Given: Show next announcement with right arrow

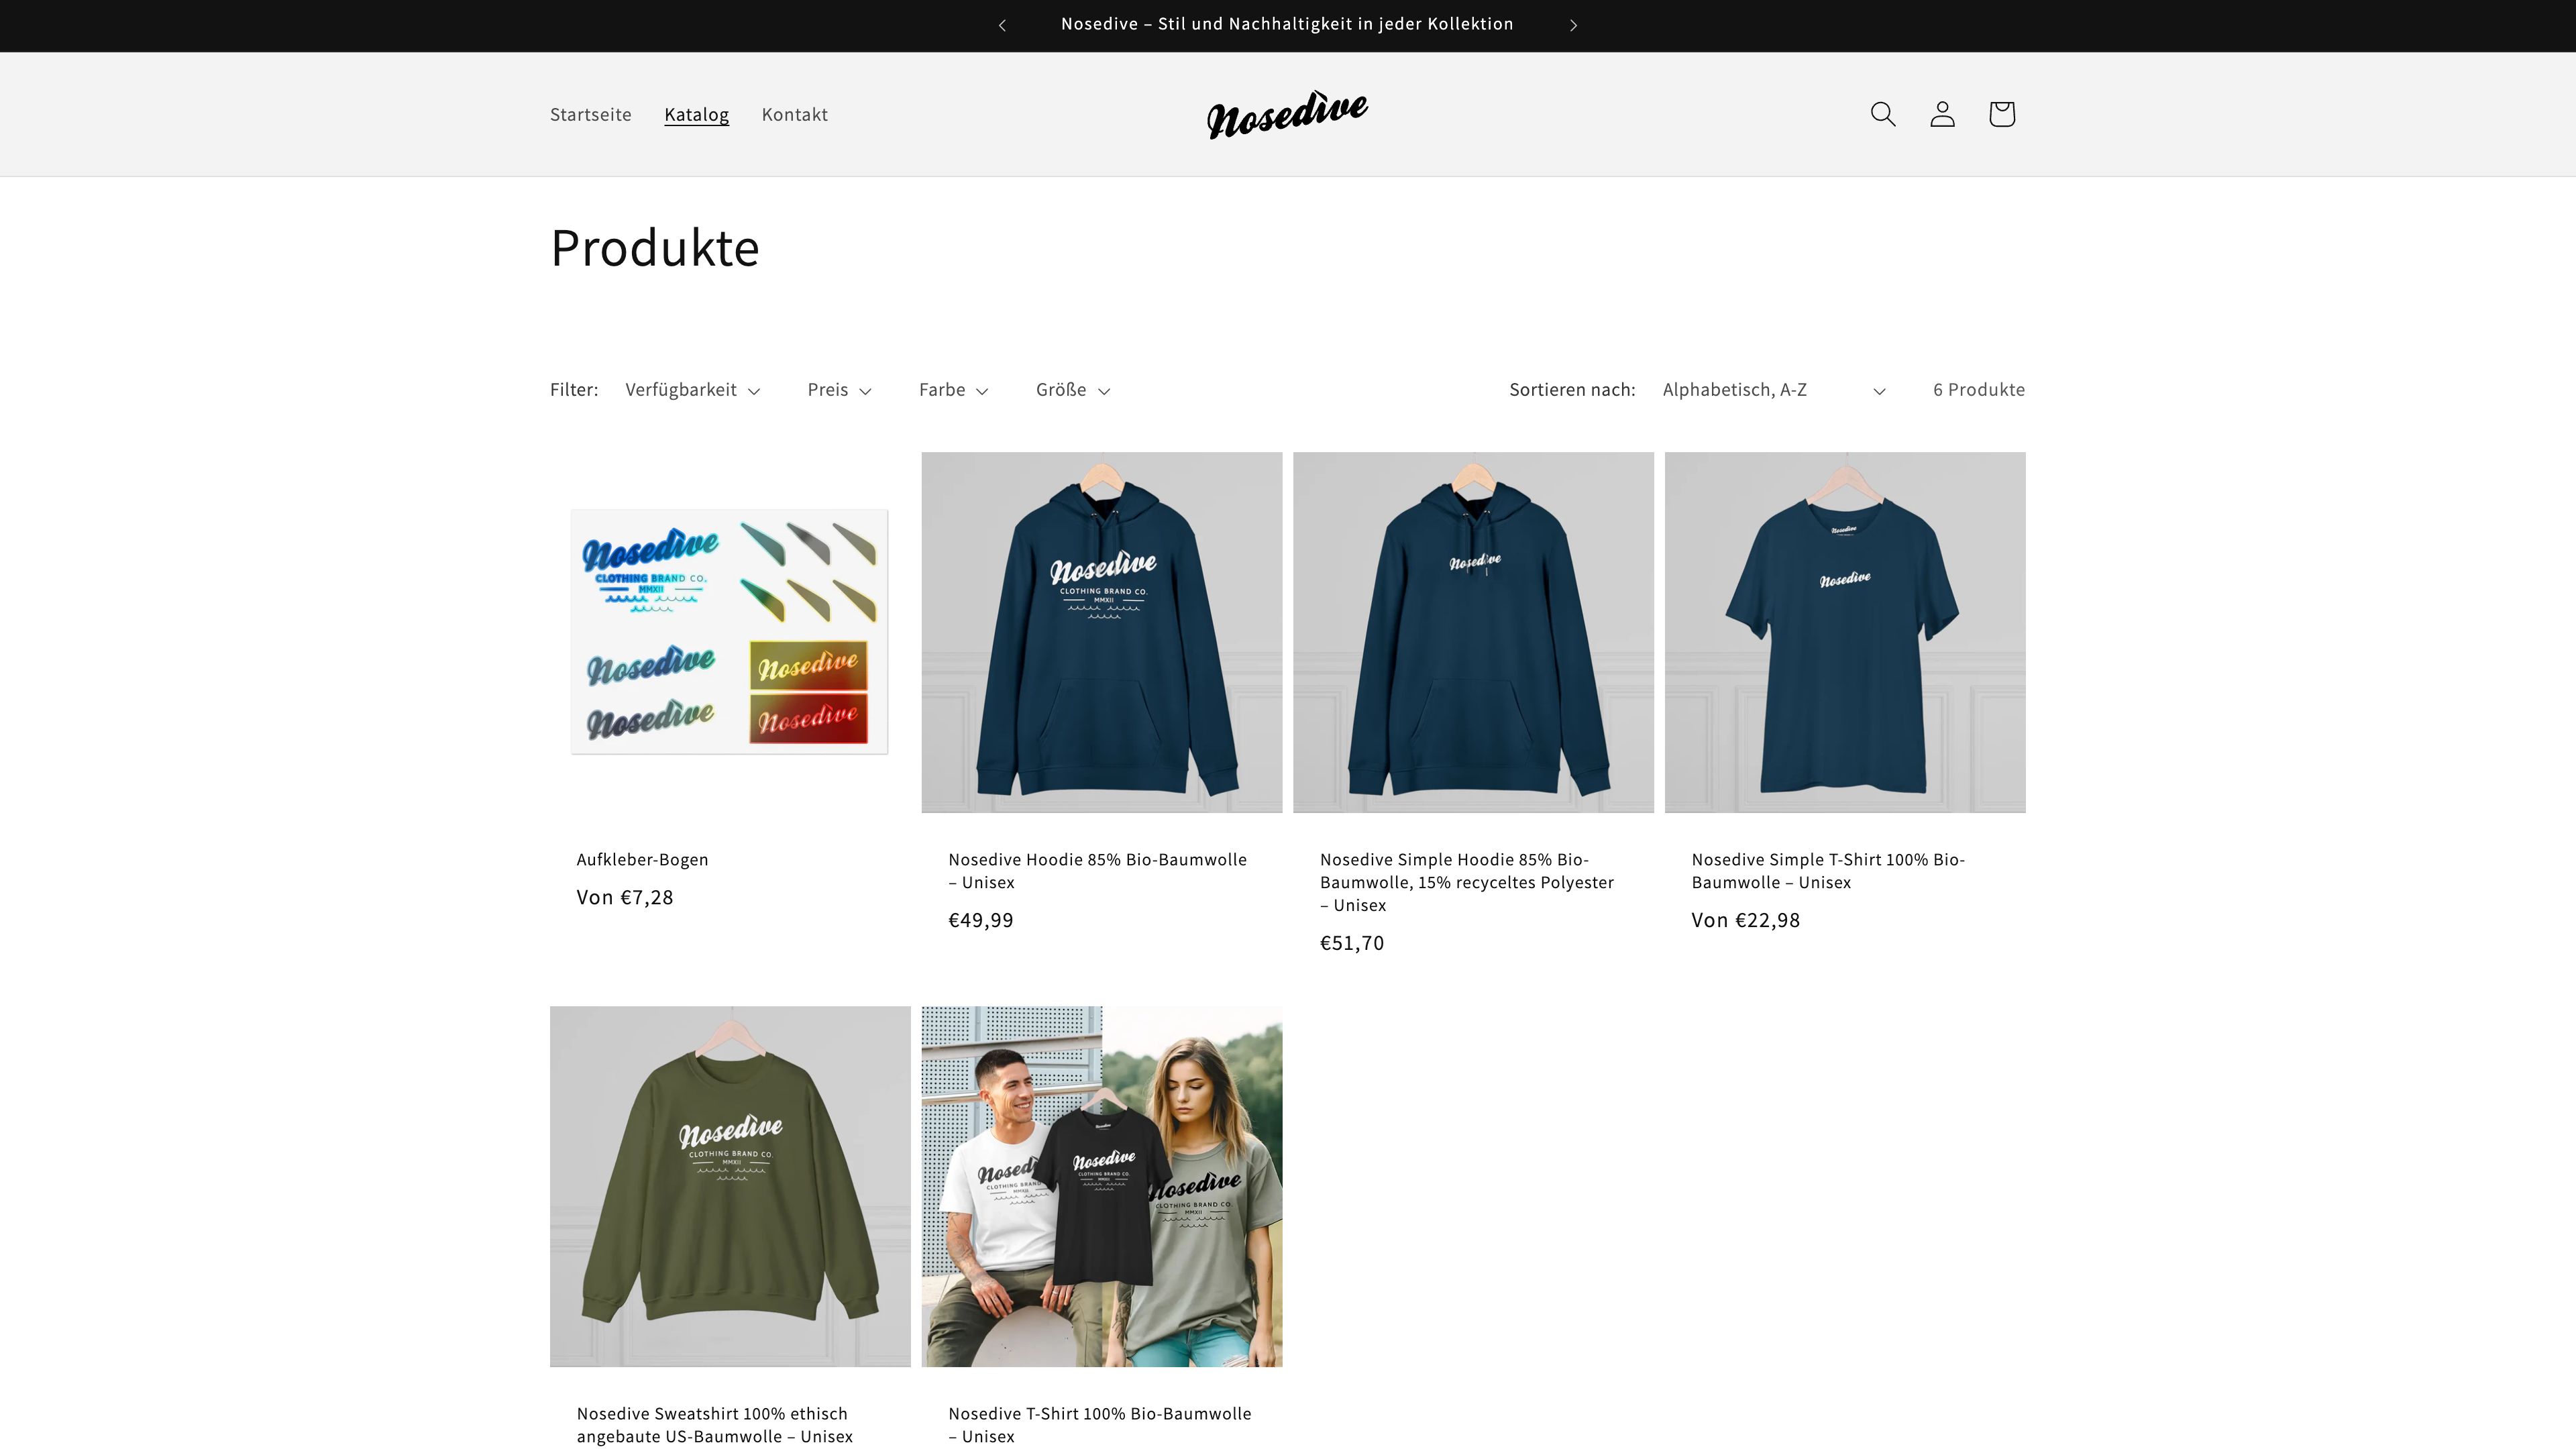Looking at the screenshot, I should tap(1573, 25).
